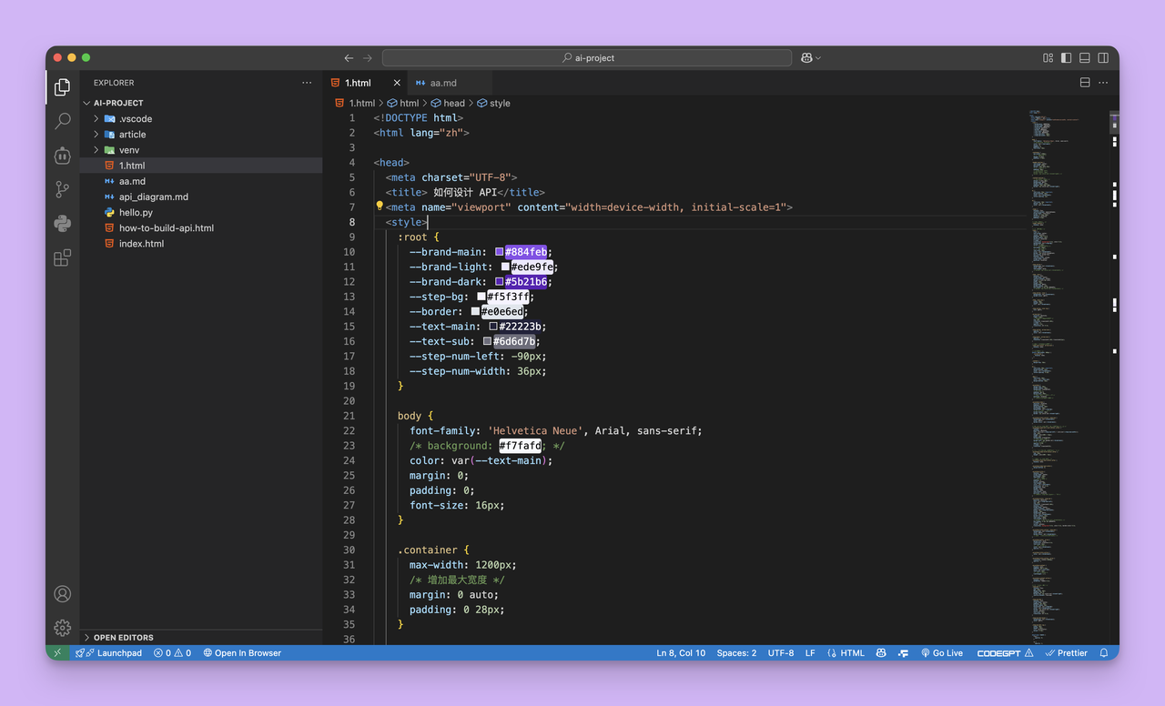
Task: Click the 1.html breadcrumb
Action: click(355, 104)
